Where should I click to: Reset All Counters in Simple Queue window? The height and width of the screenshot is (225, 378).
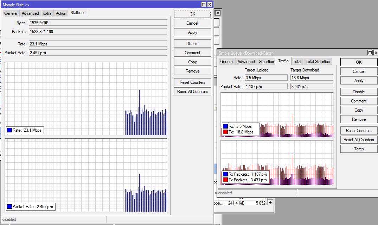point(359,140)
